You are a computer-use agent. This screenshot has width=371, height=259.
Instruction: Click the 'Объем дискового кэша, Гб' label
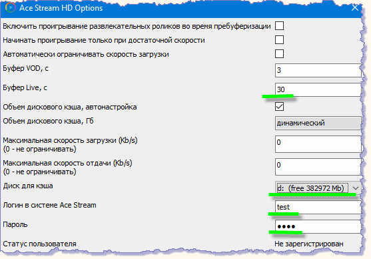tap(48, 121)
